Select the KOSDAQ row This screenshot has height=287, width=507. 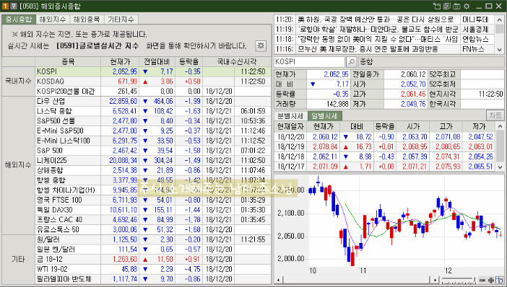tap(153, 81)
